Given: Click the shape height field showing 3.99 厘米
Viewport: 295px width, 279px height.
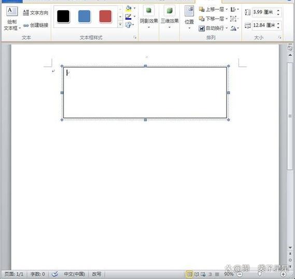Looking at the screenshot, I should click(x=263, y=12).
